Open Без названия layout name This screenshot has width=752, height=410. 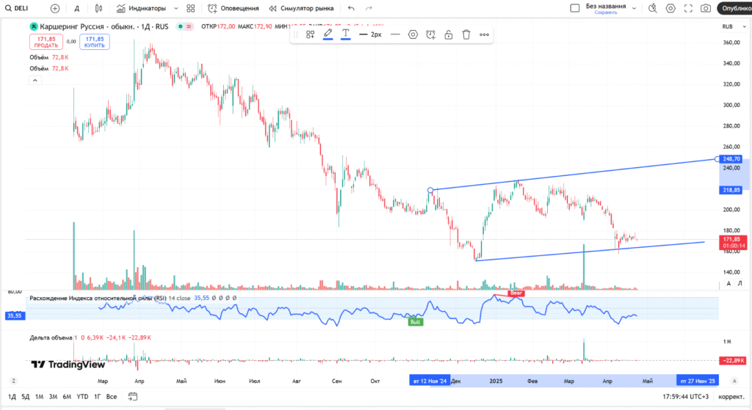(606, 6)
